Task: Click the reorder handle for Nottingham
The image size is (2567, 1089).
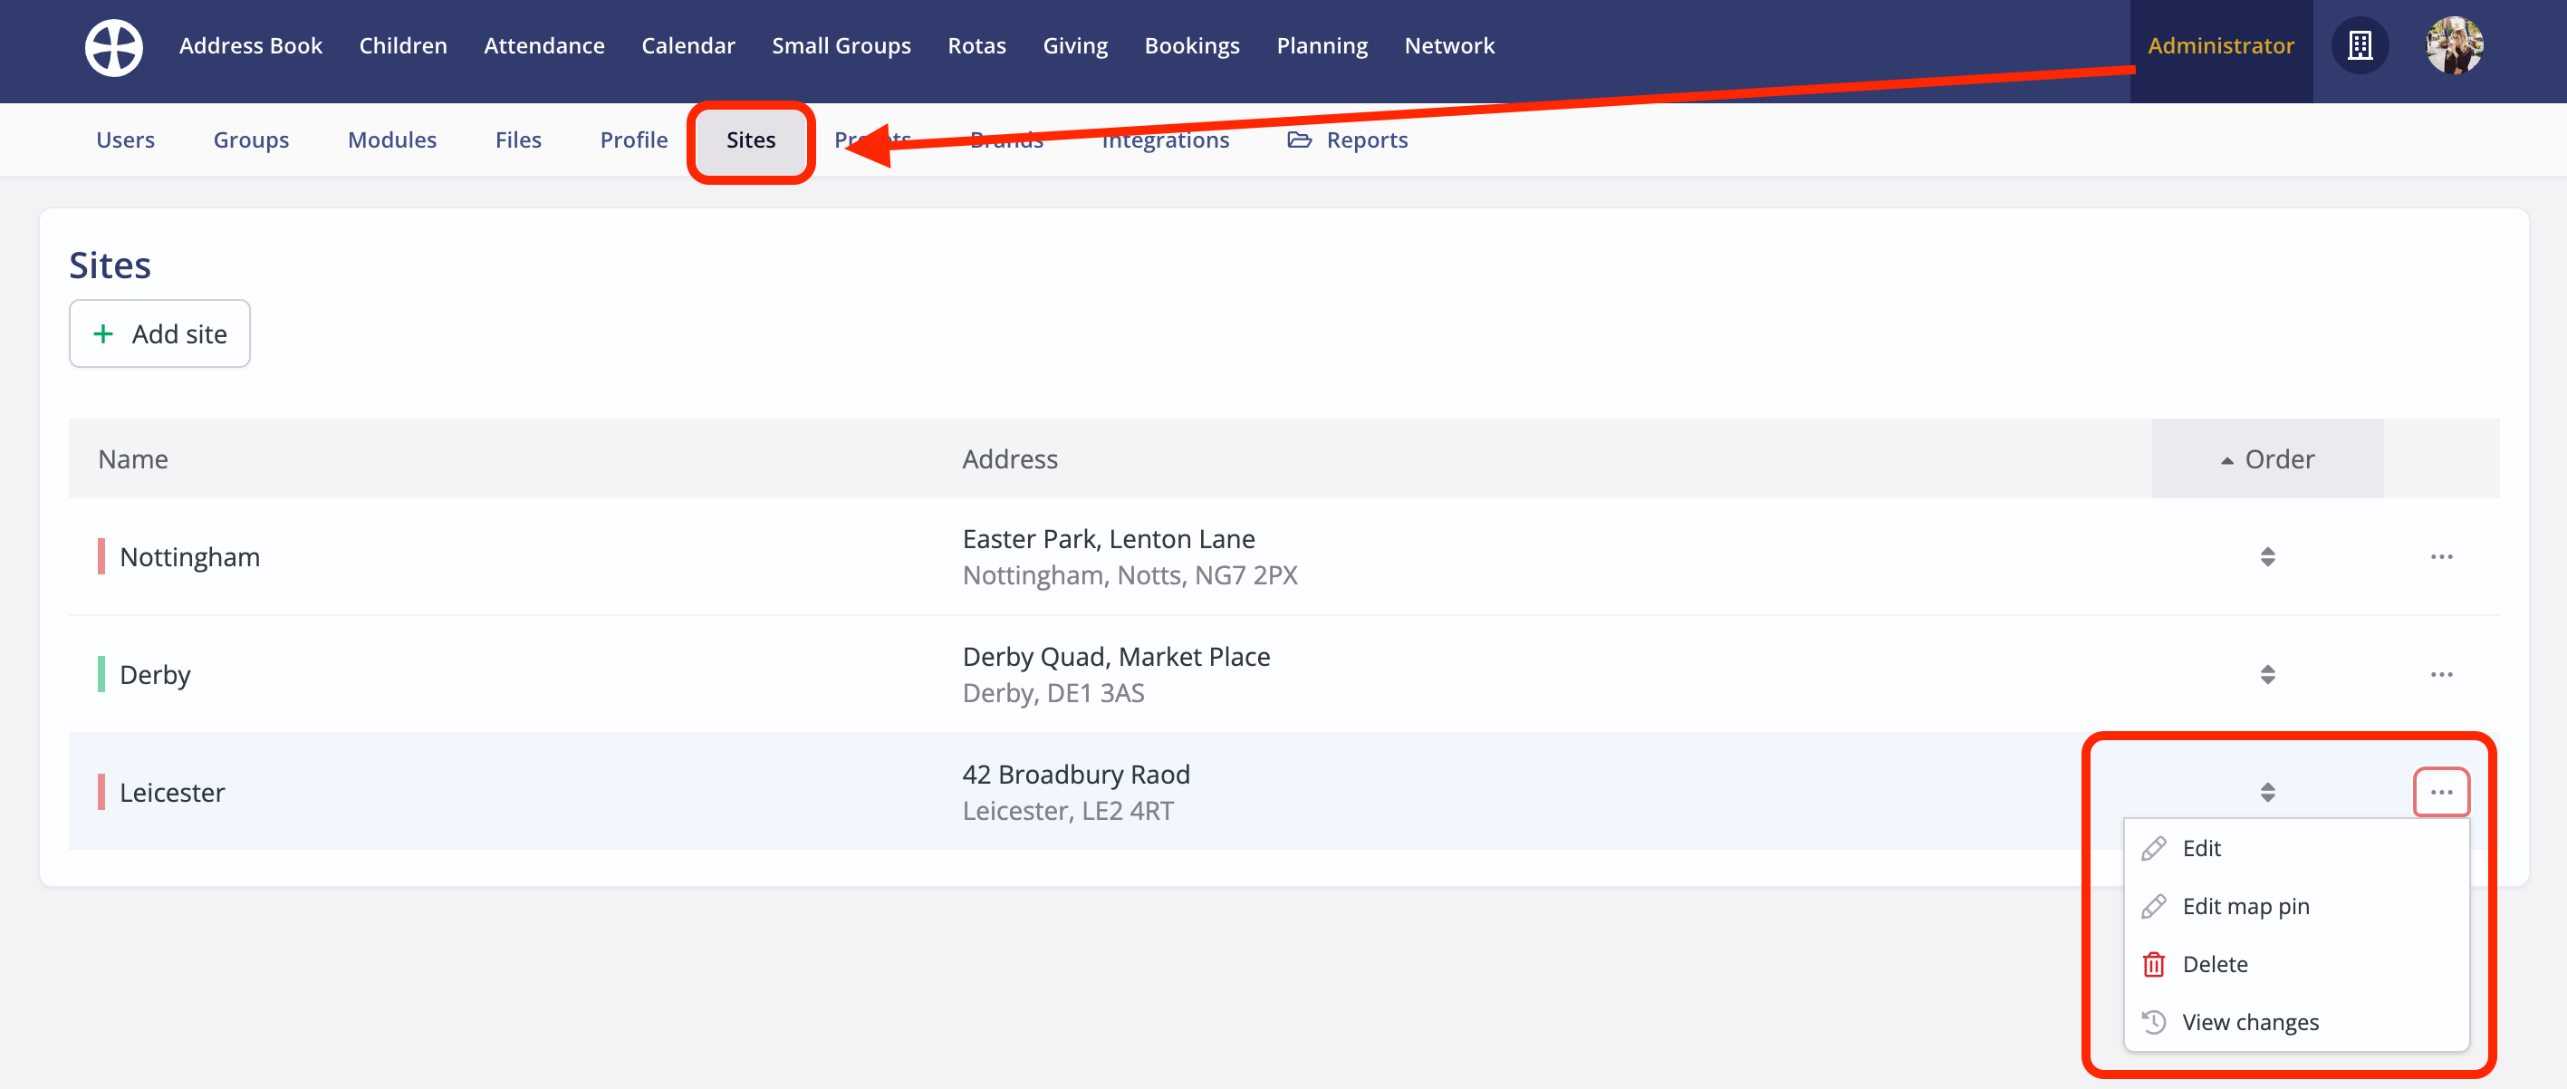Action: [2267, 556]
